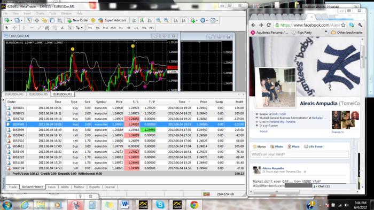Screen dimensions: 374x210
Task: Click the New Order button
Action: tap(78, 20)
